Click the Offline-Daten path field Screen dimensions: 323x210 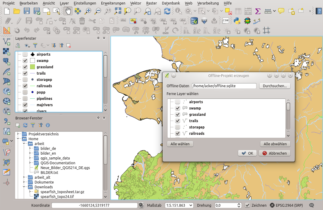(224, 86)
